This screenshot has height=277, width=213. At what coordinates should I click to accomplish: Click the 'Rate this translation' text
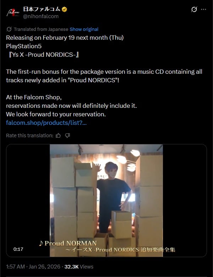(x=29, y=135)
